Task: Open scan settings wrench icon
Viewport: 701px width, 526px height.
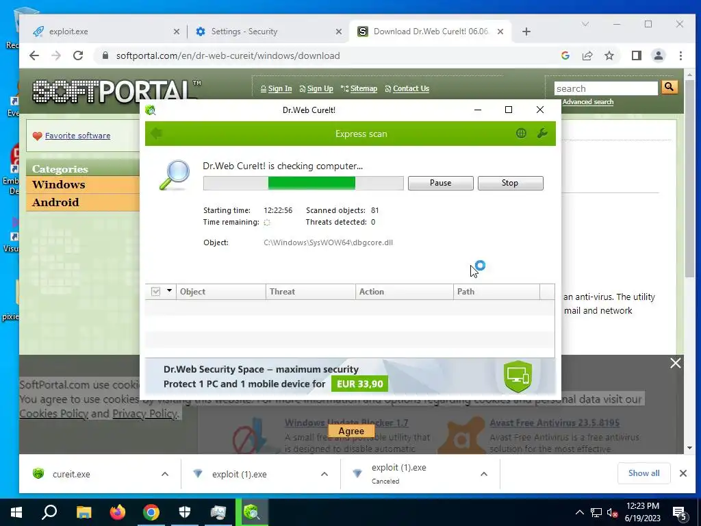Action: [542, 134]
